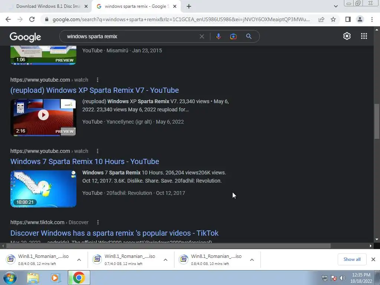Open Windows Explorer from taskbar
This screenshot has width=380, height=285.
point(33,278)
